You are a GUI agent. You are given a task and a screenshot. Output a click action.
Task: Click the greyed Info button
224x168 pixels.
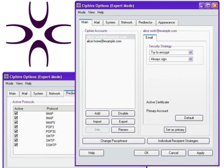(97, 130)
